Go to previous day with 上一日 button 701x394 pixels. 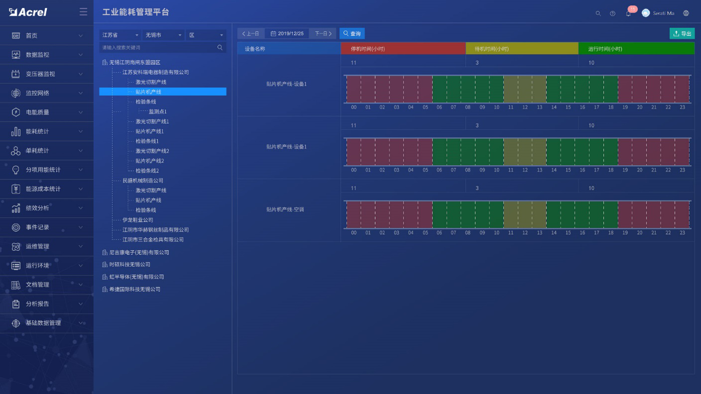[251, 33]
